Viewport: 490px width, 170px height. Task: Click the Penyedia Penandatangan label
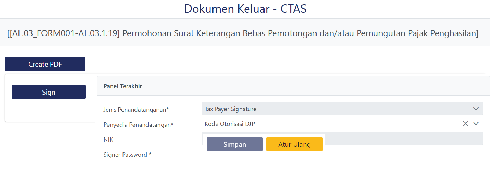point(138,125)
